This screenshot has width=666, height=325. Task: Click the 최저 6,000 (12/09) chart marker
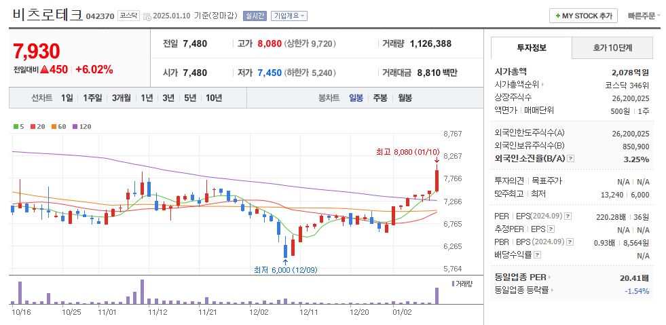[285, 269]
